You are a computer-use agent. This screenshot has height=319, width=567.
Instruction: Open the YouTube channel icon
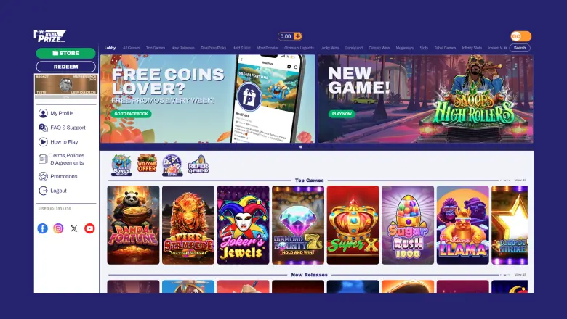click(89, 228)
